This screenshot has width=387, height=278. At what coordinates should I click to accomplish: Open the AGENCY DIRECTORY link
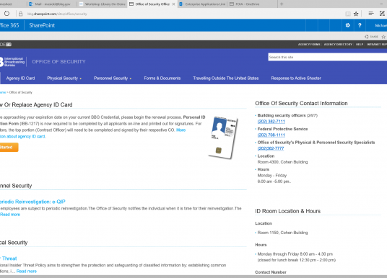pyautogui.click(x=338, y=45)
